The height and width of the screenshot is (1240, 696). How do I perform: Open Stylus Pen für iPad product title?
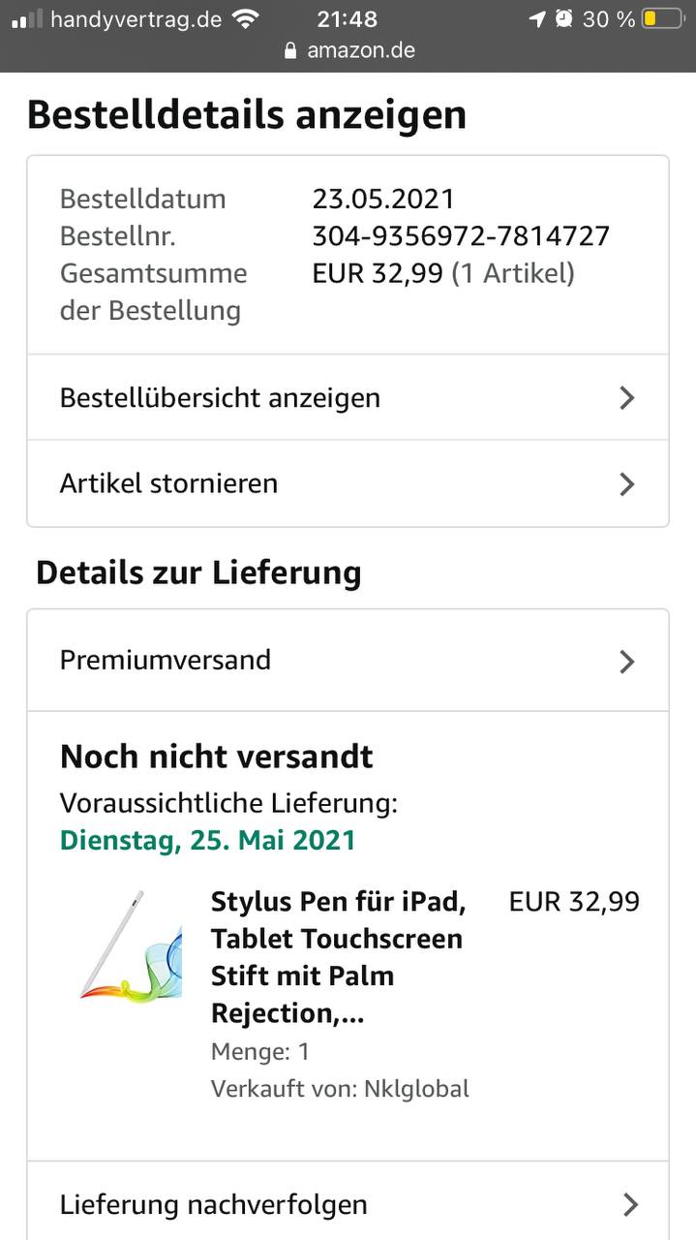(339, 957)
